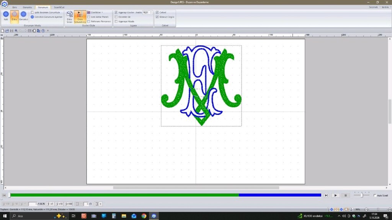
Task: Uncheck Kılavuz Çizgisi checkbox
Action: [x=157, y=17]
